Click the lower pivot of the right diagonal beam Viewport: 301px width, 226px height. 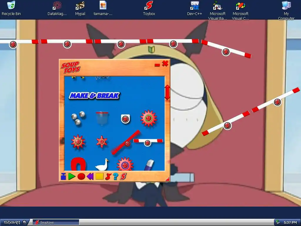[x=227, y=126]
